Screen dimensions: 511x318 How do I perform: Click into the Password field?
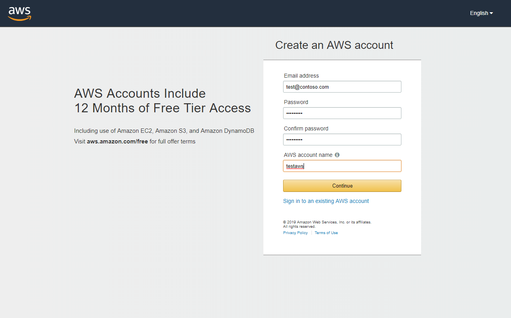pyautogui.click(x=342, y=113)
